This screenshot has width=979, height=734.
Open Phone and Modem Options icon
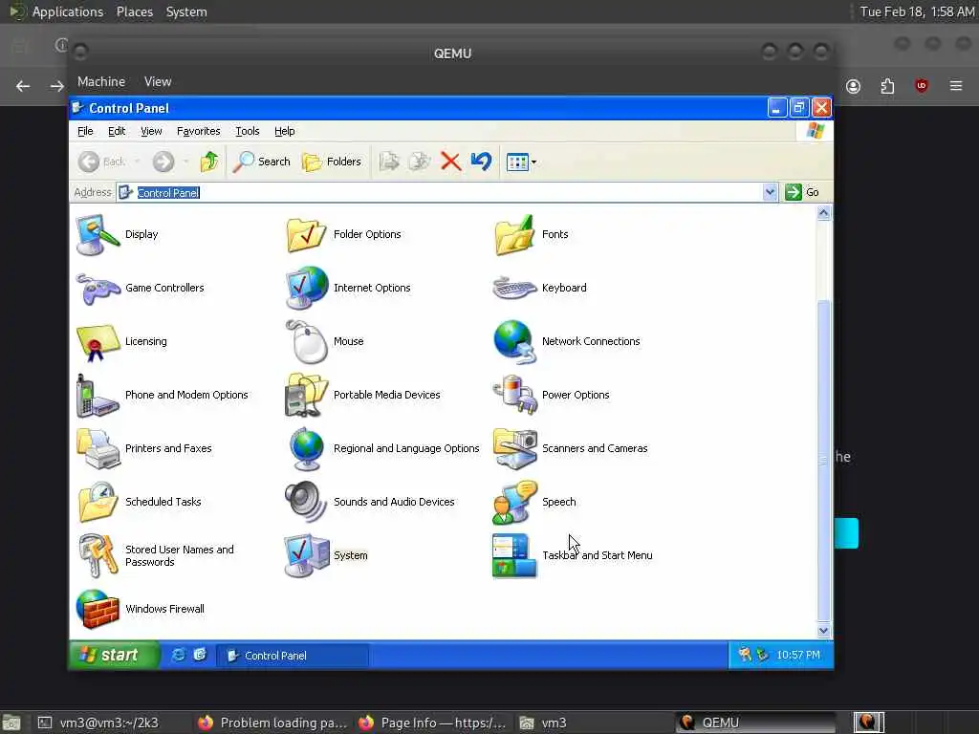98,396
